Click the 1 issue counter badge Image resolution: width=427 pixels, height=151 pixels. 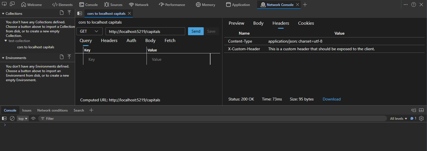(x=413, y=118)
